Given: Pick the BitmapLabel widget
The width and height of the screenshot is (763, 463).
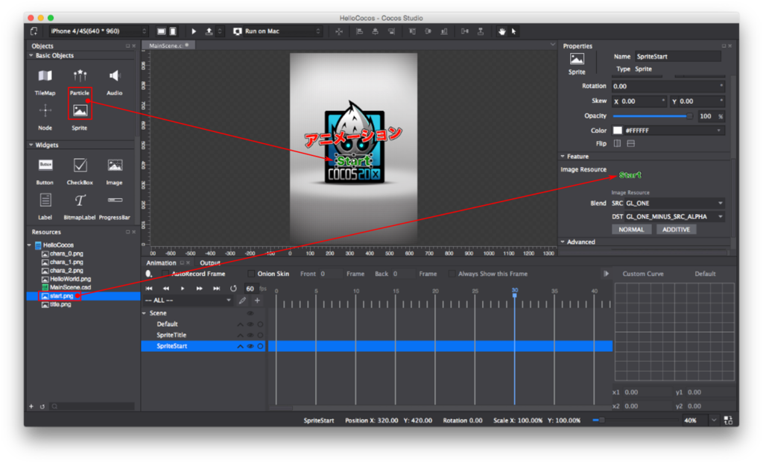Looking at the screenshot, I should tap(80, 206).
